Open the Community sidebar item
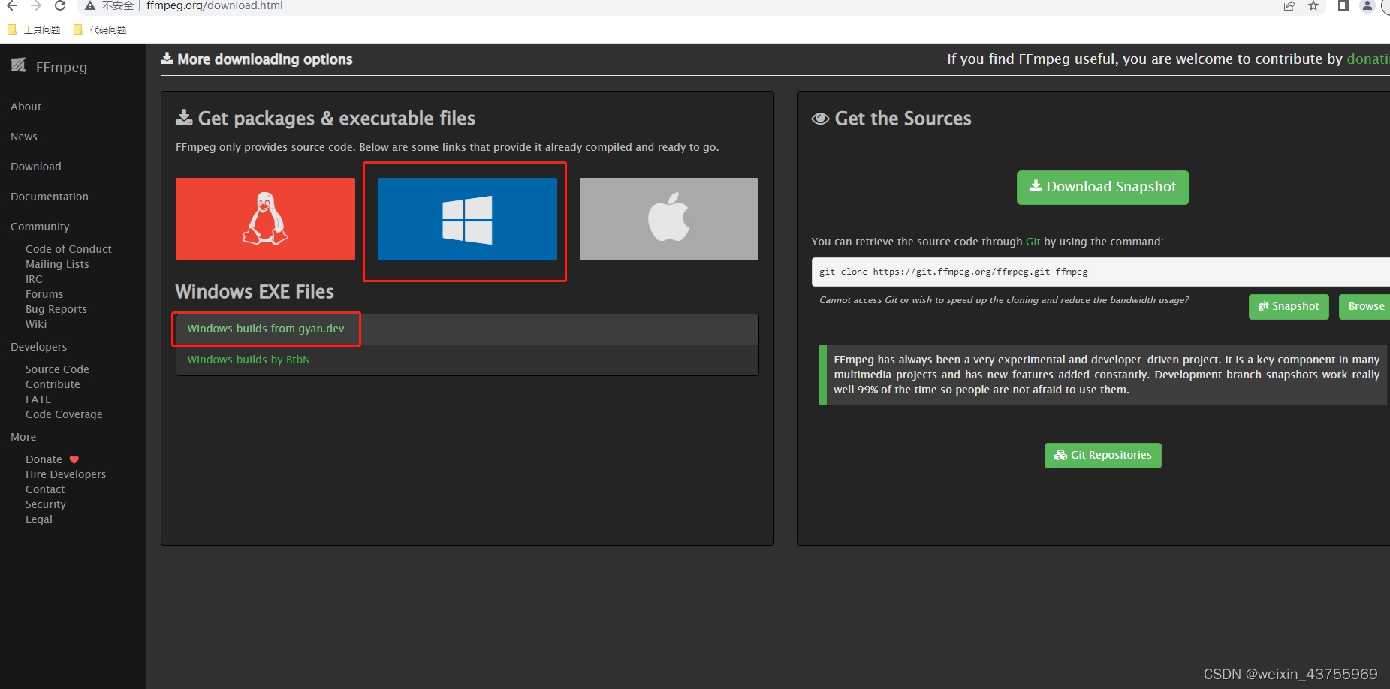The width and height of the screenshot is (1390, 689). (40, 227)
